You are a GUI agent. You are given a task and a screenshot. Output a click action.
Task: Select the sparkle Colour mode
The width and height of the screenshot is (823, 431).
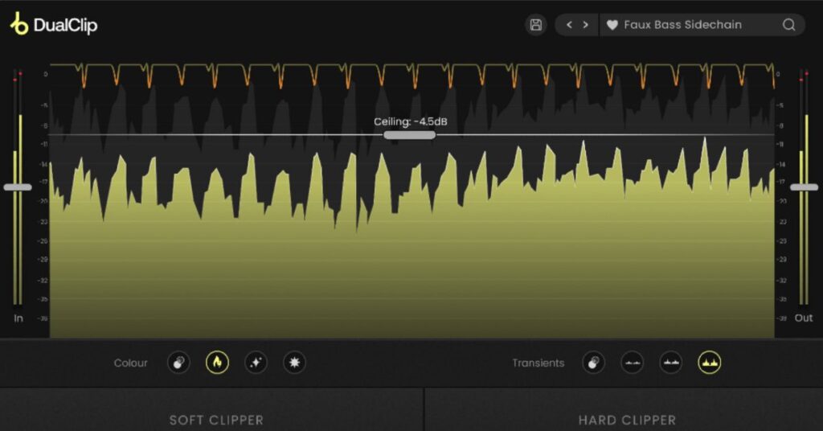[256, 362]
